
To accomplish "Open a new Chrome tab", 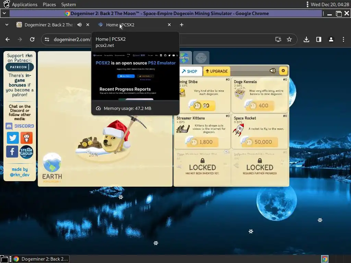I will click(182, 25).
